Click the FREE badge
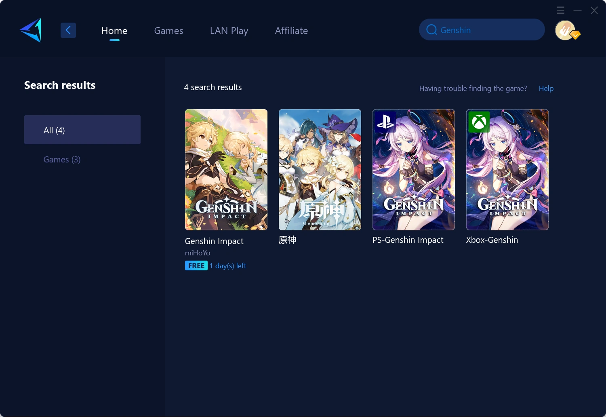This screenshot has width=606, height=417. pos(196,265)
